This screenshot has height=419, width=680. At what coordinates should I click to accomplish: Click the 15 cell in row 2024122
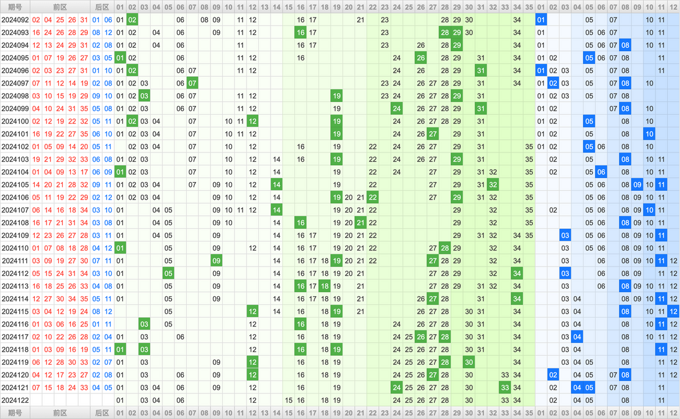289,400
